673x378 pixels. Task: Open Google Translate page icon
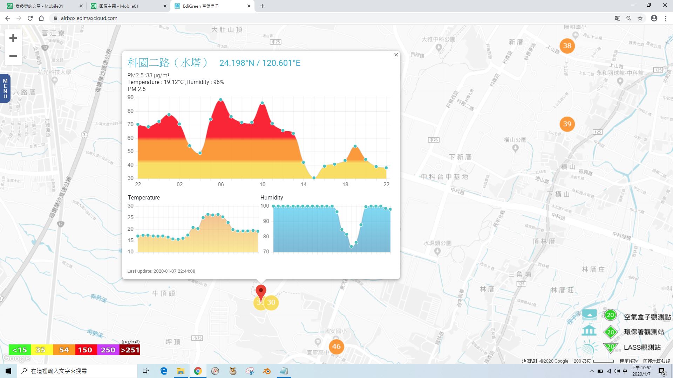pos(618,18)
